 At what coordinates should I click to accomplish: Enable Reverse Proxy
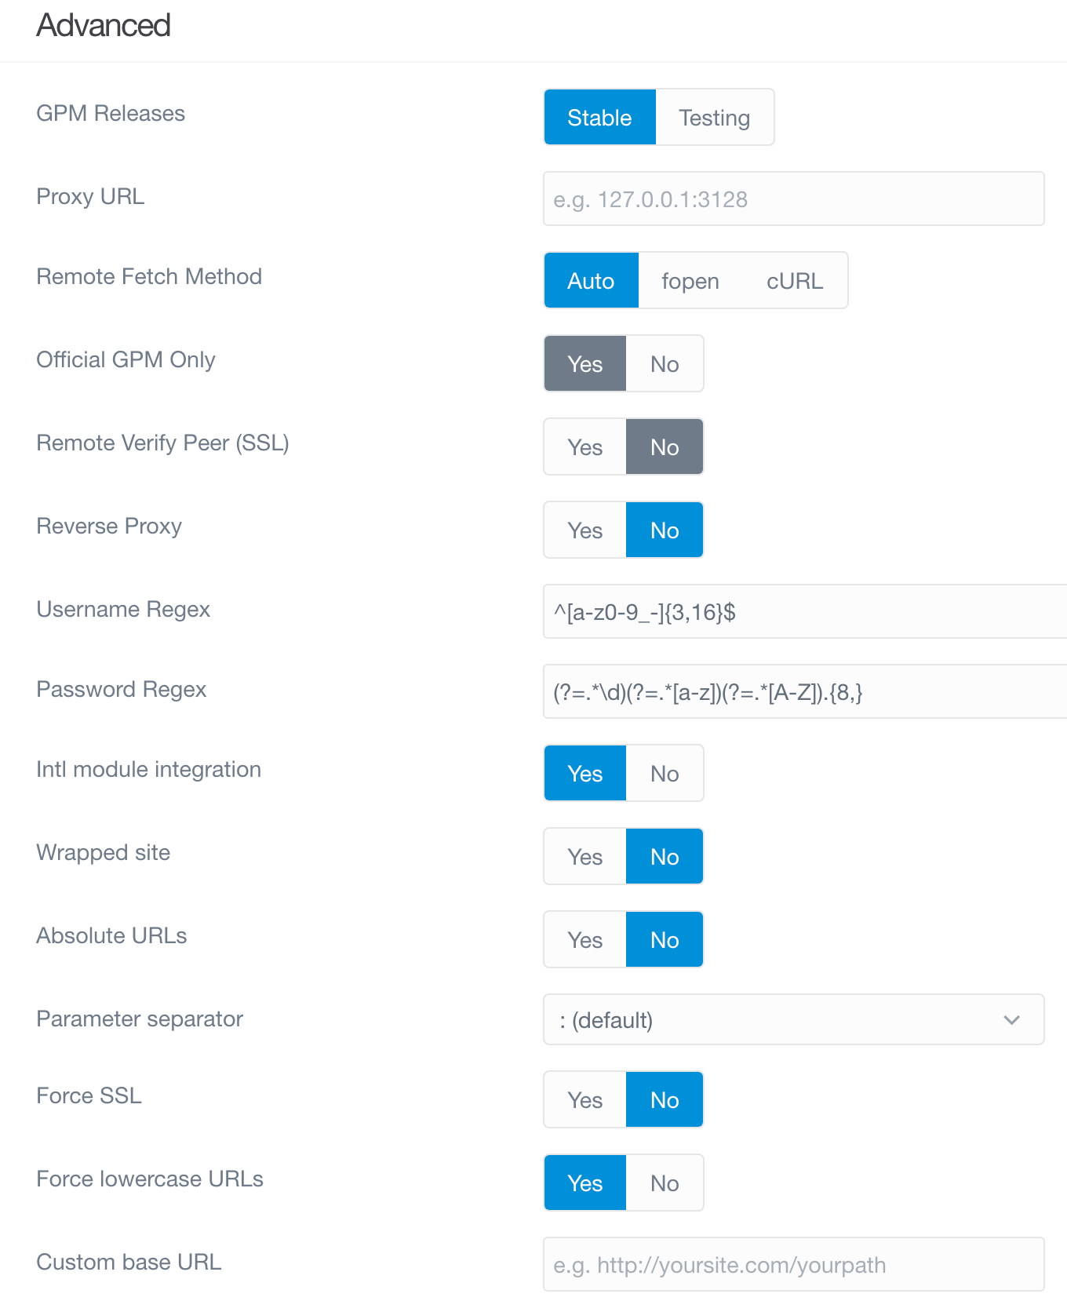pos(584,530)
